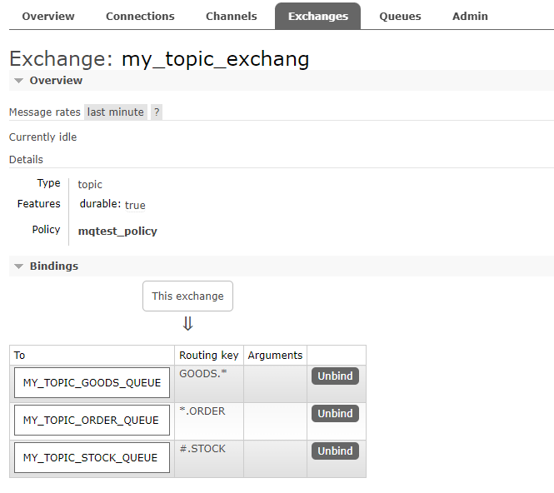The height and width of the screenshot is (493, 554).
Task: Open the Overview tab
Action: [x=48, y=16]
